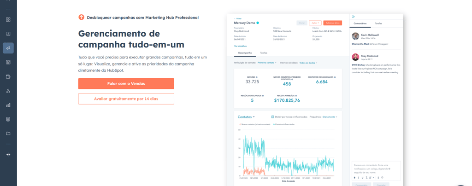Click the Bold icon in comment editor
This screenshot has height=186, width=472.
pyautogui.click(x=354, y=178)
